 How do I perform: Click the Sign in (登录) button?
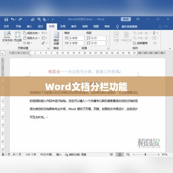click(126, 19)
